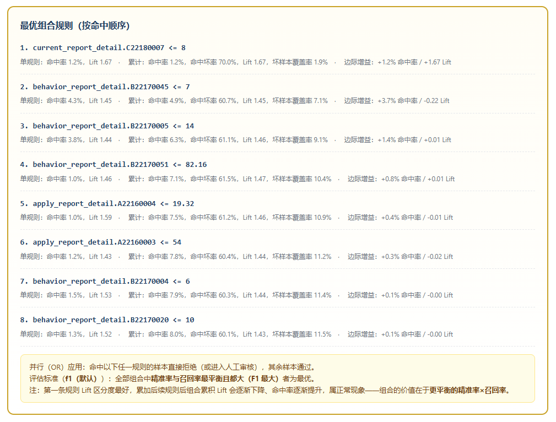Click rule 7 behavior_report_detail.B22170004 <= 6
Viewport: 556px width, 422px height.
click(x=105, y=281)
